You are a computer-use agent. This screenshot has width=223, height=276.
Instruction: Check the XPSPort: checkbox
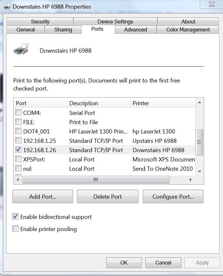pos(18,159)
